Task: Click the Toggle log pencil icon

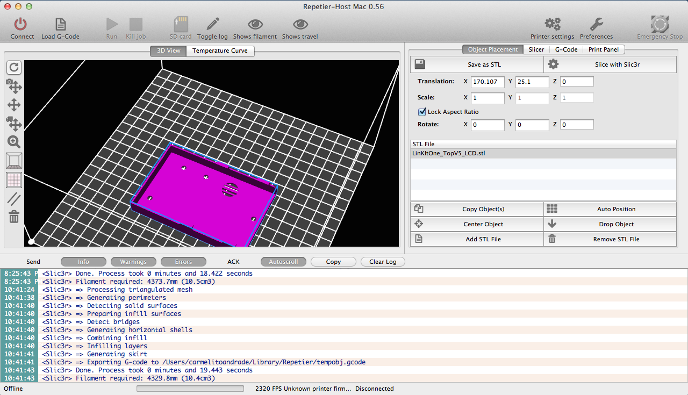Action: click(x=212, y=24)
